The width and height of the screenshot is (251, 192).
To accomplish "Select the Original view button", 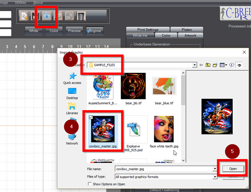I will coord(95,31).
